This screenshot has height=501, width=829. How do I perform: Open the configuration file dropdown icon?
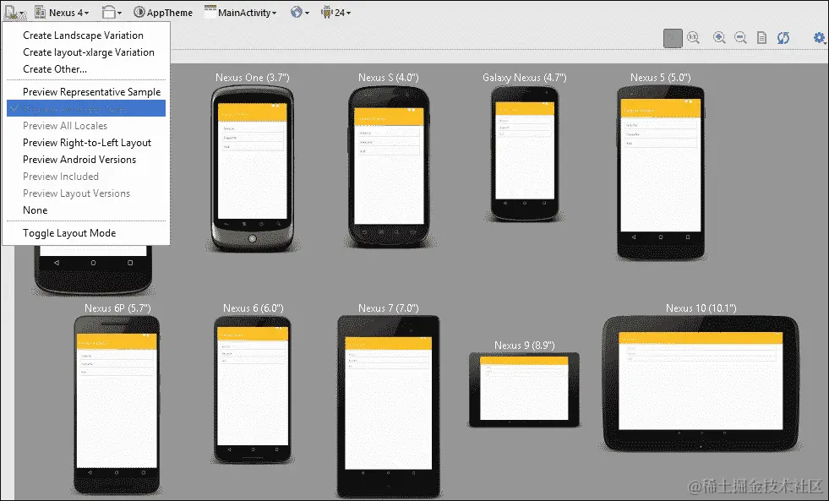click(x=14, y=12)
